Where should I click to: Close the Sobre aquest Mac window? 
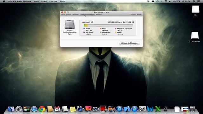(x=62, y=12)
